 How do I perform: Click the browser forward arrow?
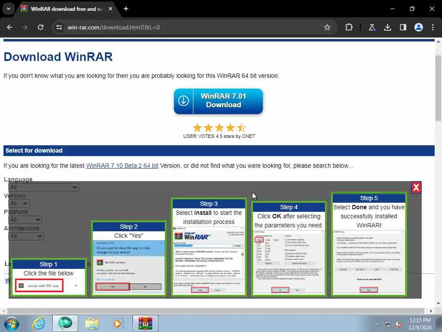[x=25, y=27]
